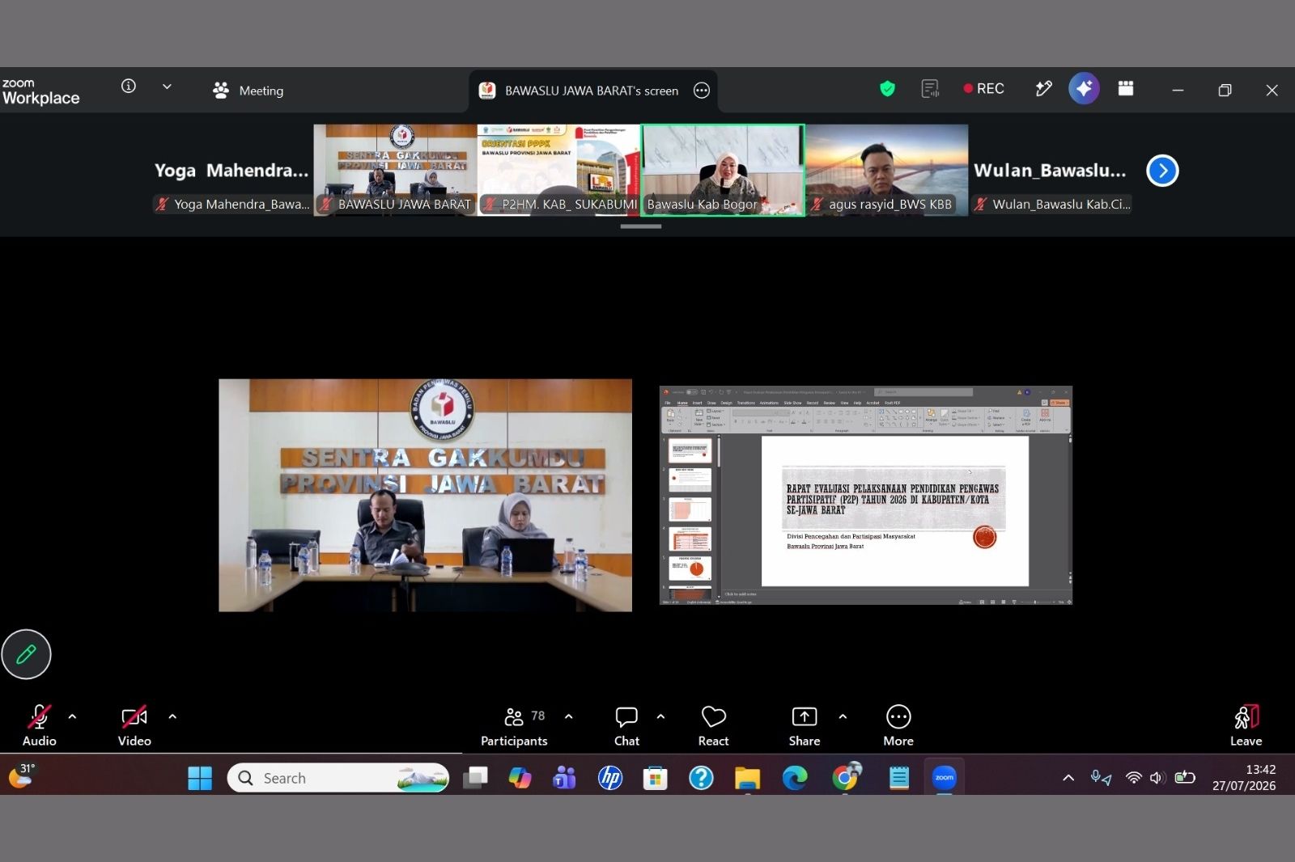The height and width of the screenshot is (862, 1295).
Task: Open Task View on the taskbar
Action: pos(475,778)
